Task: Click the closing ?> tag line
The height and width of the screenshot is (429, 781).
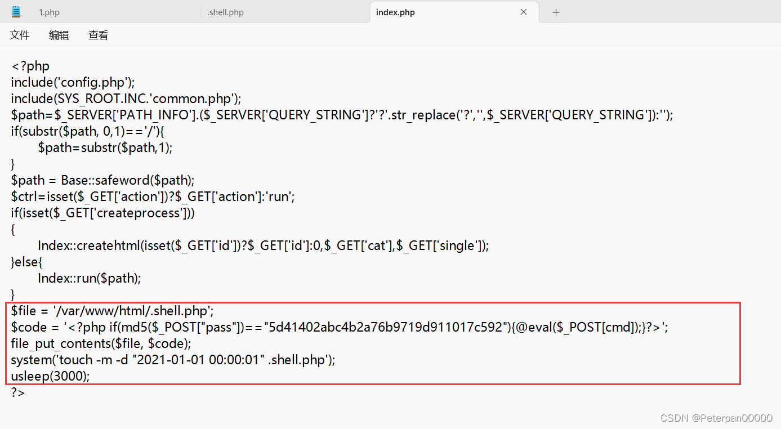Action: (18, 392)
